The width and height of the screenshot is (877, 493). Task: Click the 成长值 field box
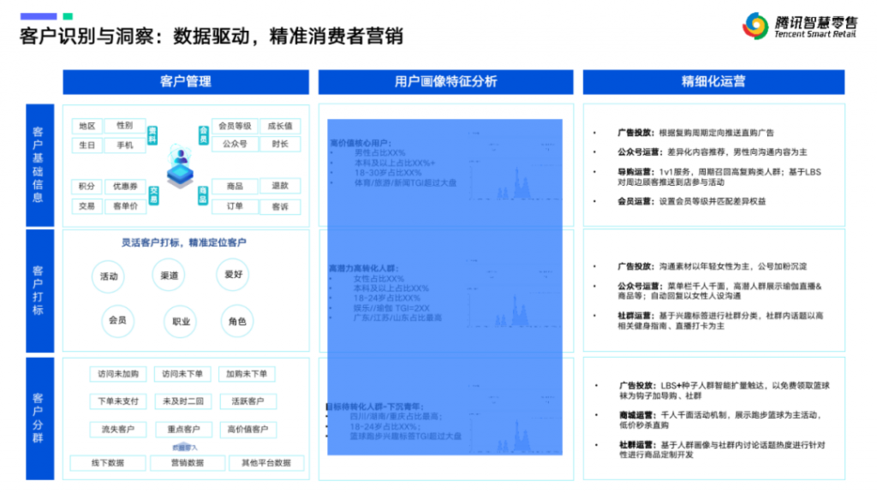pyautogui.click(x=280, y=126)
